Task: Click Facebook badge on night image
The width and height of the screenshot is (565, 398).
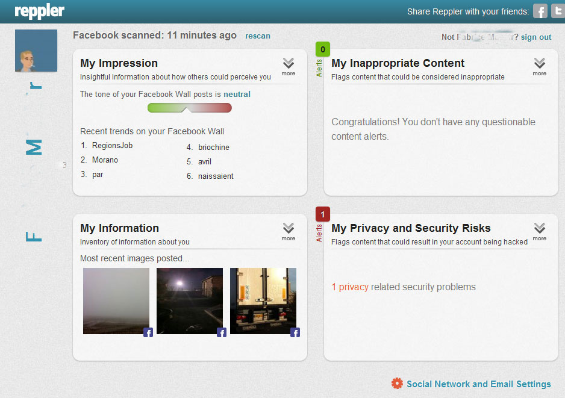Action: [222, 332]
